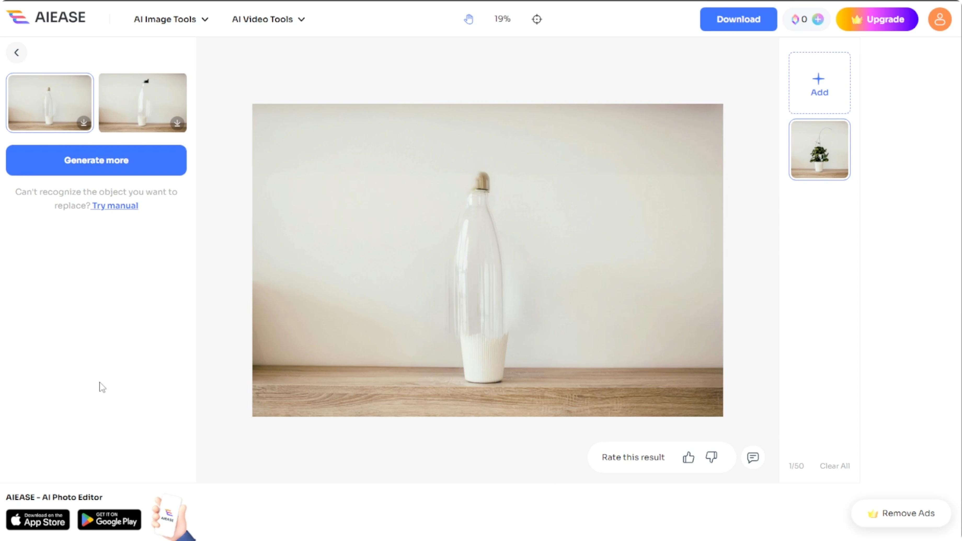Download the first generated result thumbnail
Image resolution: width=962 pixels, height=541 pixels.
pos(84,123)
